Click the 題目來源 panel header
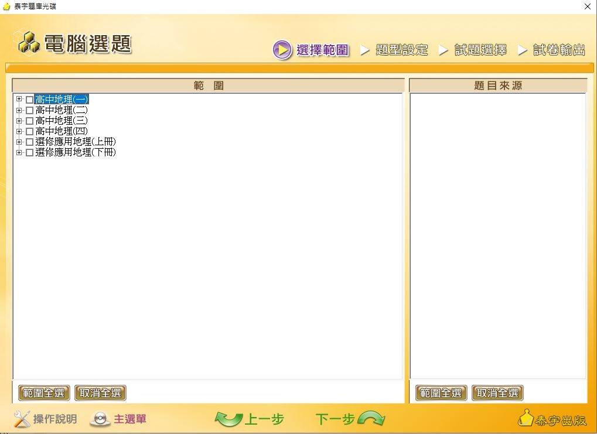This screenshot has height=434, width=597. pyautogui.click(x=498, y=86)
